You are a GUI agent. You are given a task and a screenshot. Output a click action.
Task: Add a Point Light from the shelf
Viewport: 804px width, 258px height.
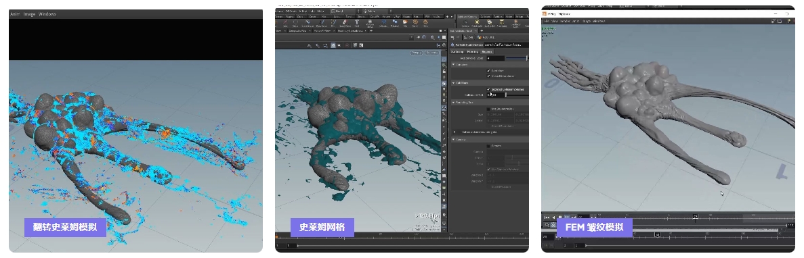tap(477, 23)
